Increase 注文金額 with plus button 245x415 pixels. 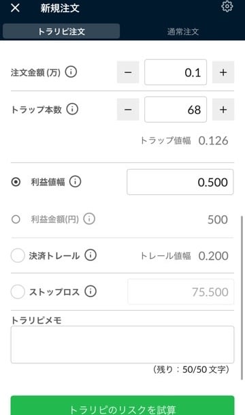[223, 72]
